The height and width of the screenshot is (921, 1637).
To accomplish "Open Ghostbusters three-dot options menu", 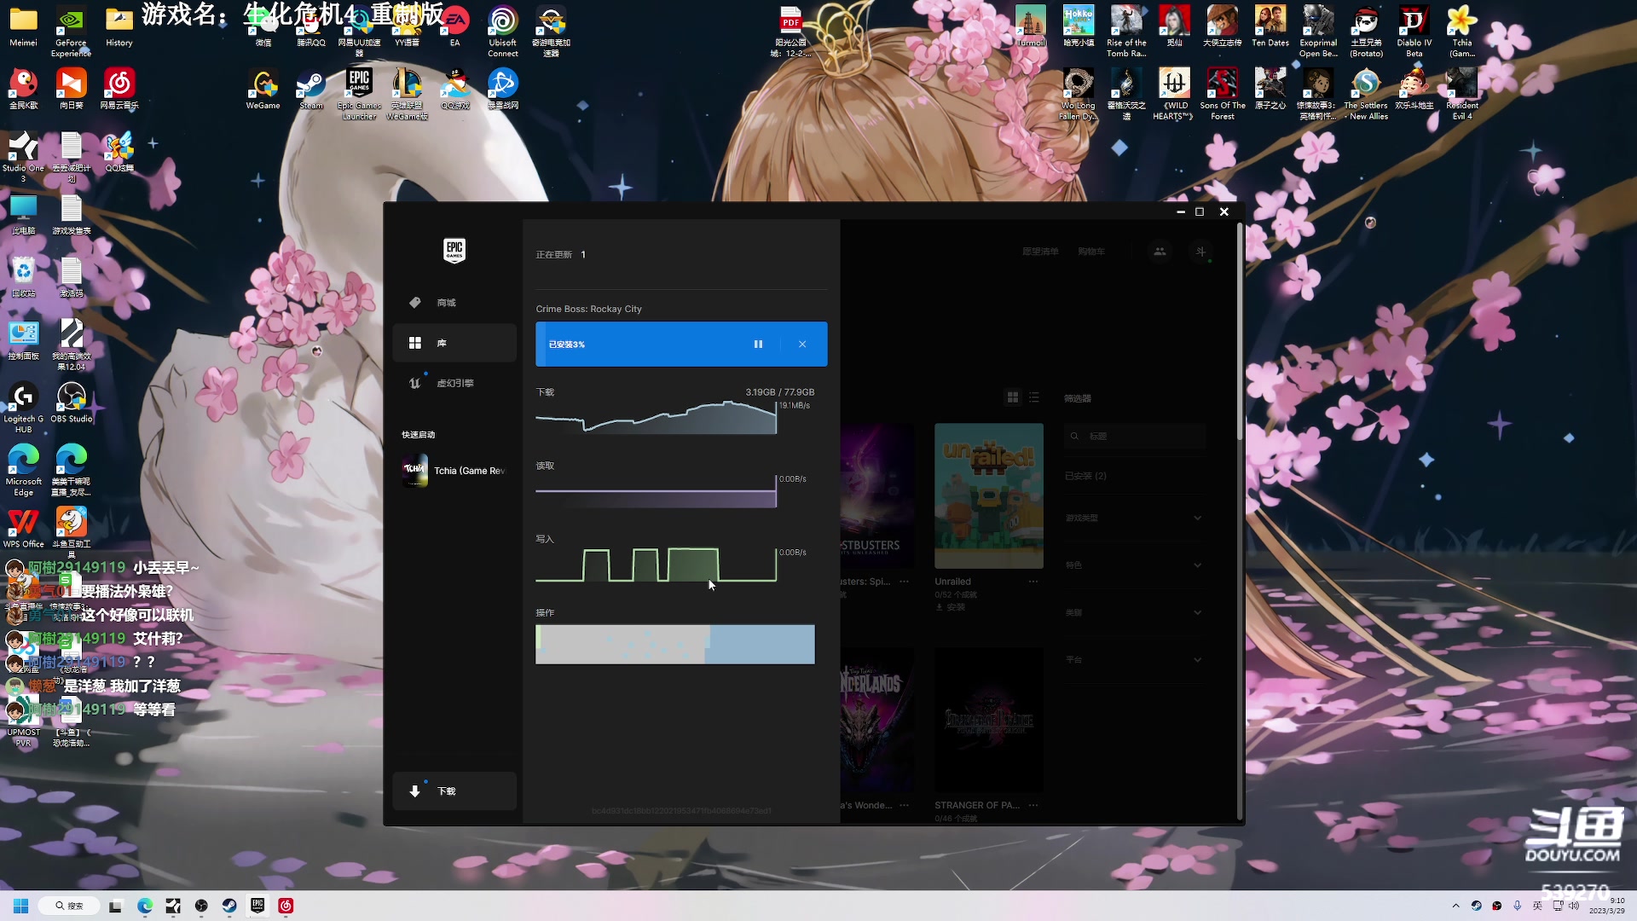I will 904,582.
